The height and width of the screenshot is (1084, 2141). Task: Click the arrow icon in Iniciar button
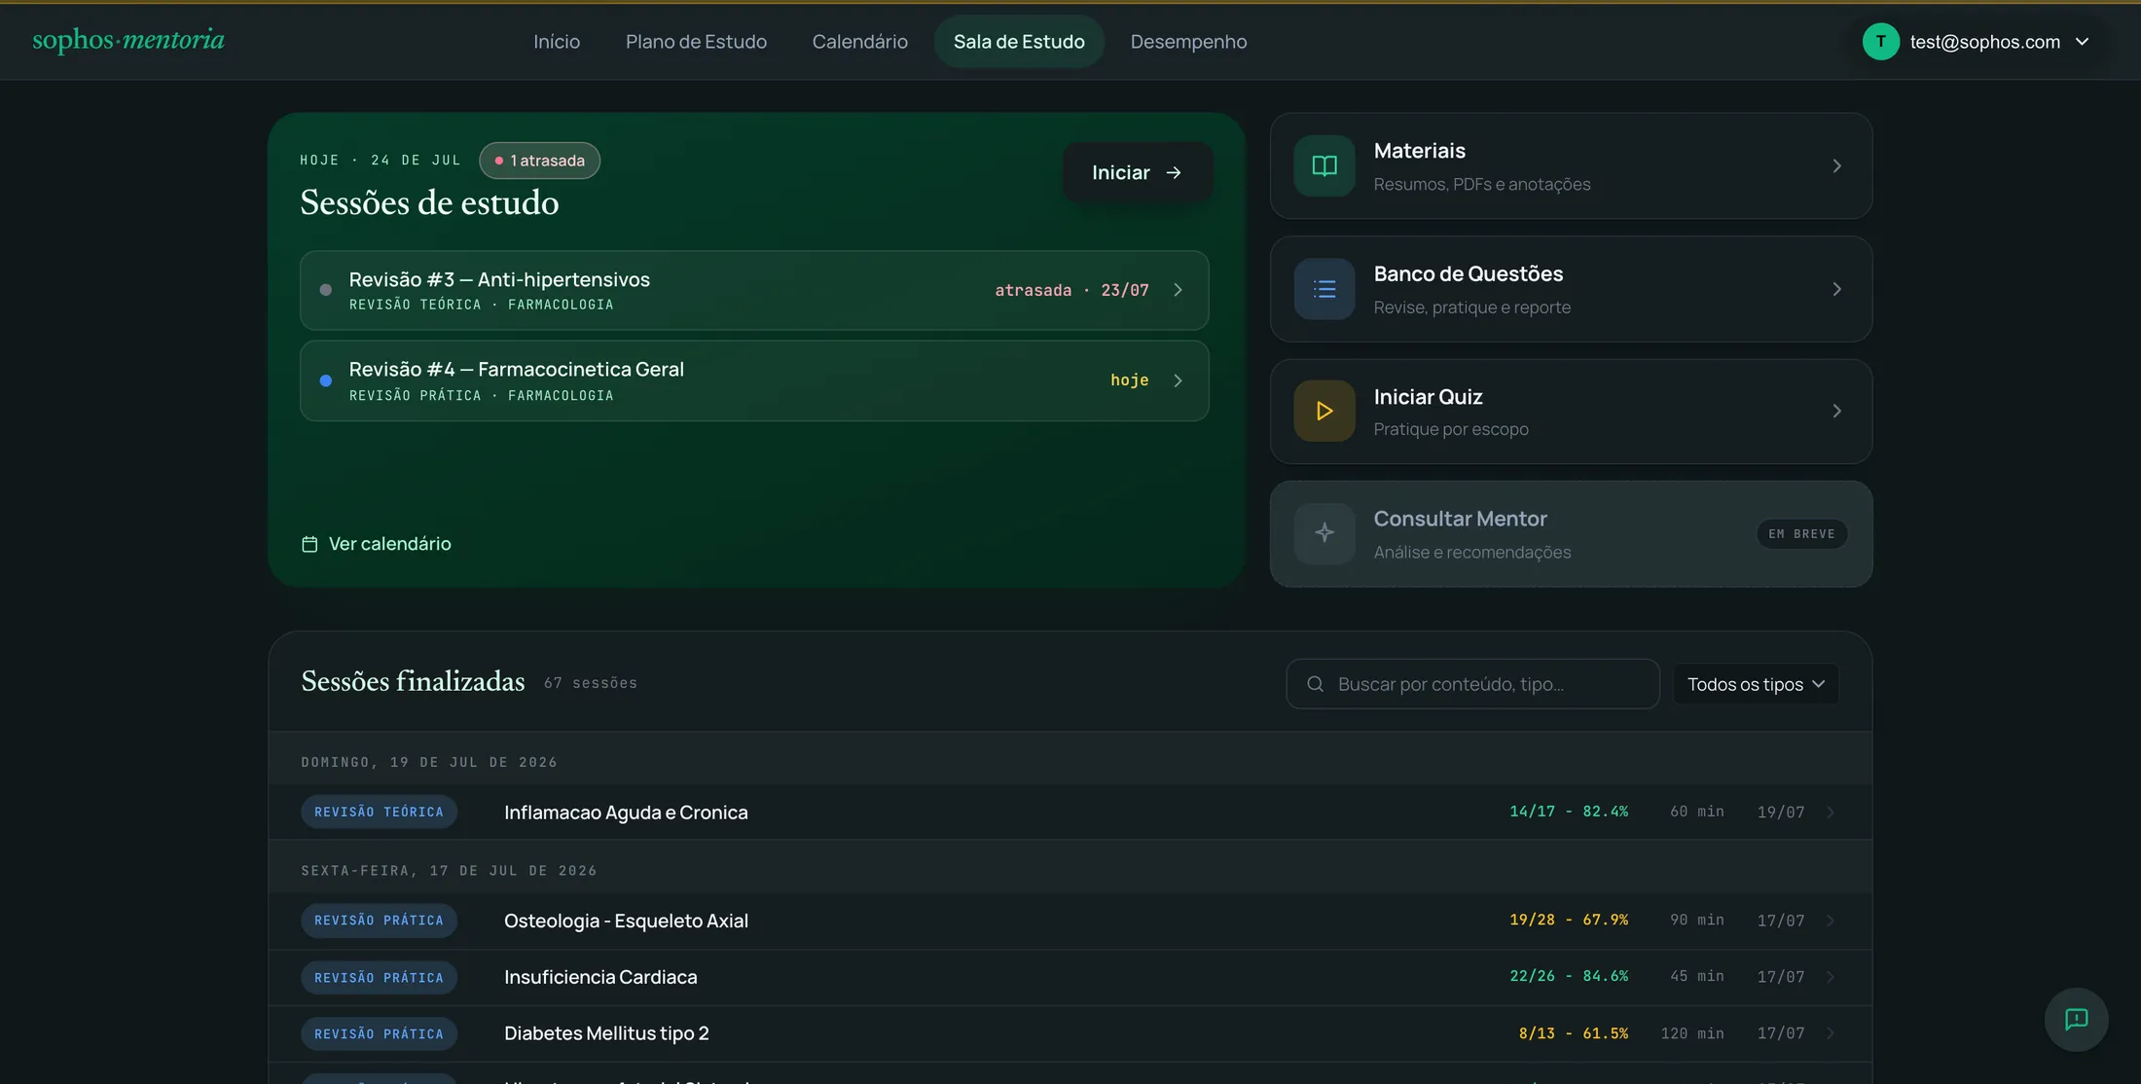coord(1174,172)
